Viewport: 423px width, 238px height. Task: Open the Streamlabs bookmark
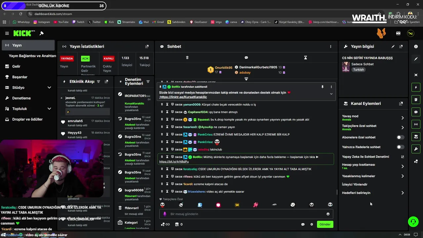coord(126,22)
